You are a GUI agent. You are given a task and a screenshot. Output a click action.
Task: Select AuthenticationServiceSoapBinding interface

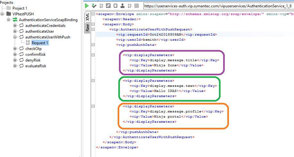point(48,20)
